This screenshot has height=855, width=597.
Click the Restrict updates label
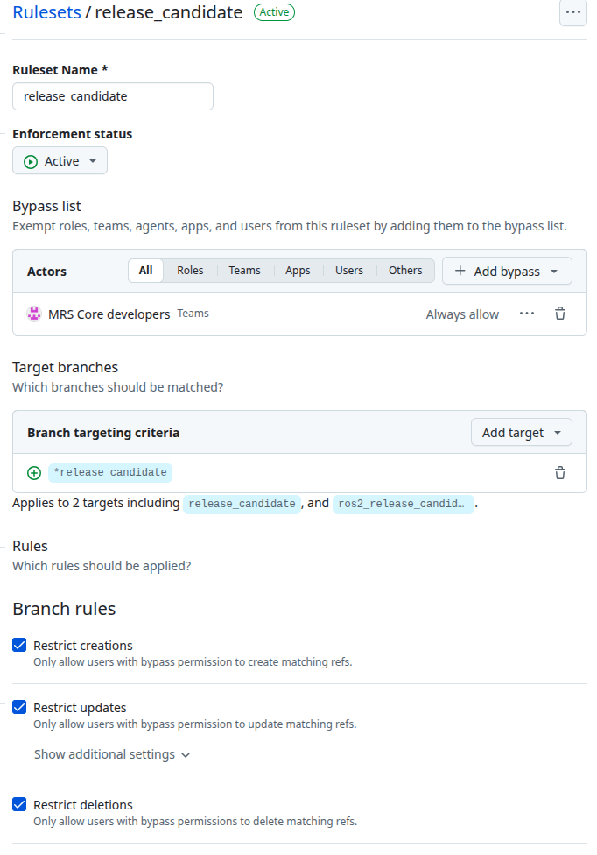pyautogui.click(x=80, y=707)
